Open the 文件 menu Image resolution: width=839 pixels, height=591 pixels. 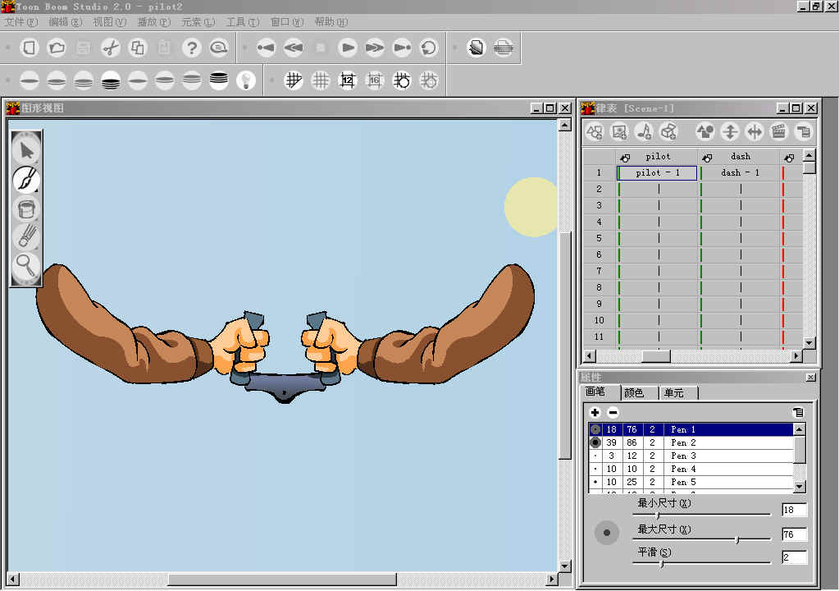(21, 22)
